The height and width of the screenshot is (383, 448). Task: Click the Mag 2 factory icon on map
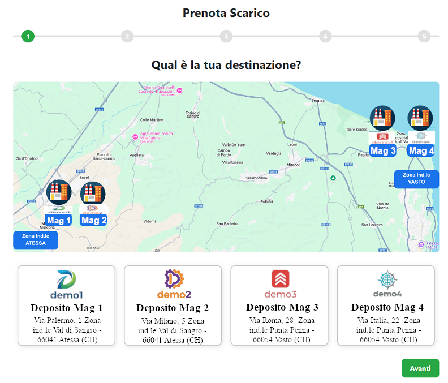click(93, 194)
